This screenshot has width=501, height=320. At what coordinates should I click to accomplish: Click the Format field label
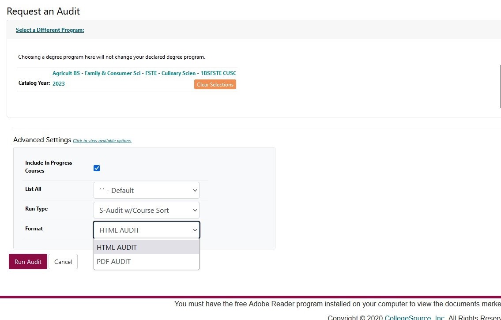tap(34, 229)
